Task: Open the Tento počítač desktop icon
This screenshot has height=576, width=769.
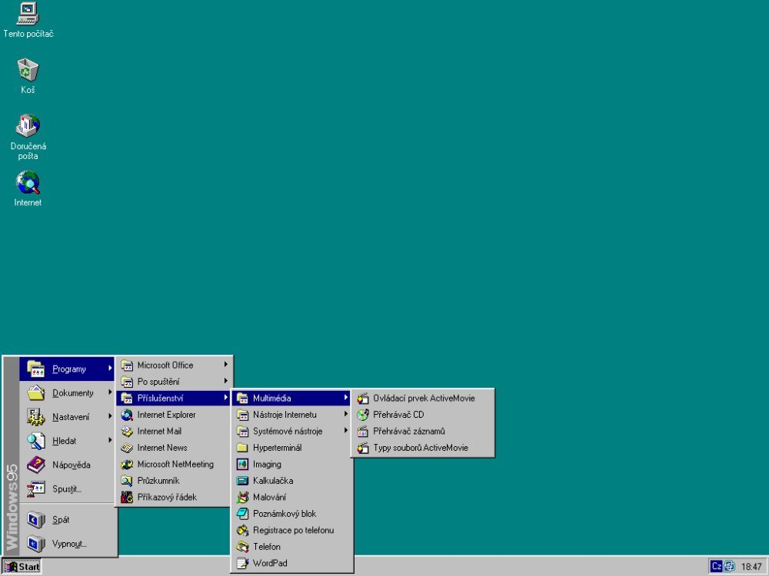Action: pyautogui.click(x=28, y=21)
